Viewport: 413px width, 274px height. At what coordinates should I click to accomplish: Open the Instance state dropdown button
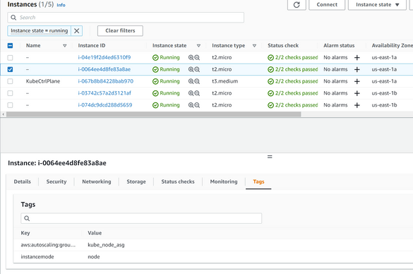pos(377,5)
